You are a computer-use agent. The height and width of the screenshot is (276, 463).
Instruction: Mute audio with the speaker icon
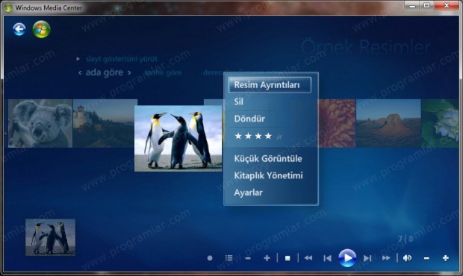[407, 258]
